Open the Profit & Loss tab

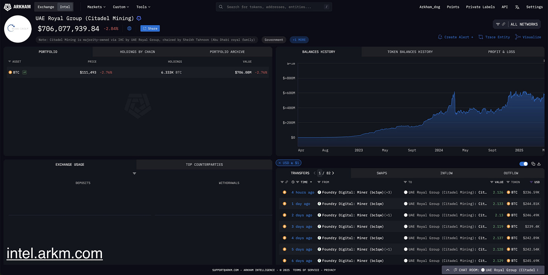coord(501,51)
